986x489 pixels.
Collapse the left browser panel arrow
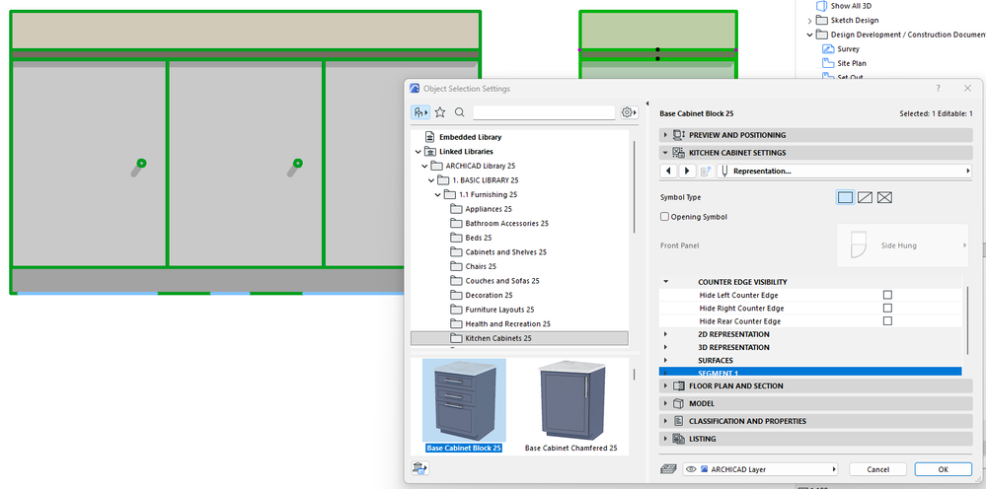point(647,104)
